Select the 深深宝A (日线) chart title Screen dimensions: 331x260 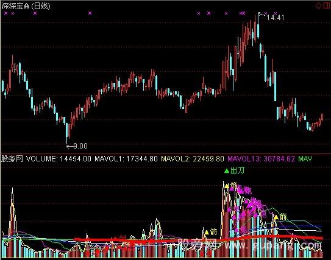pos(26,6)
